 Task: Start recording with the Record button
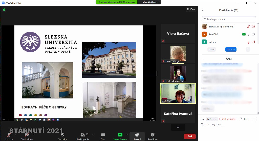coord(137,135)
